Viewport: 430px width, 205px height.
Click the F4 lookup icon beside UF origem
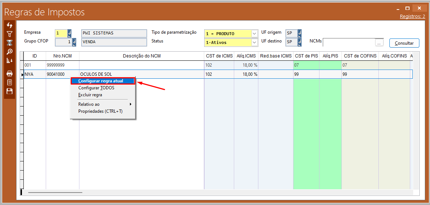pyautogui.click(x=299, y=33)
